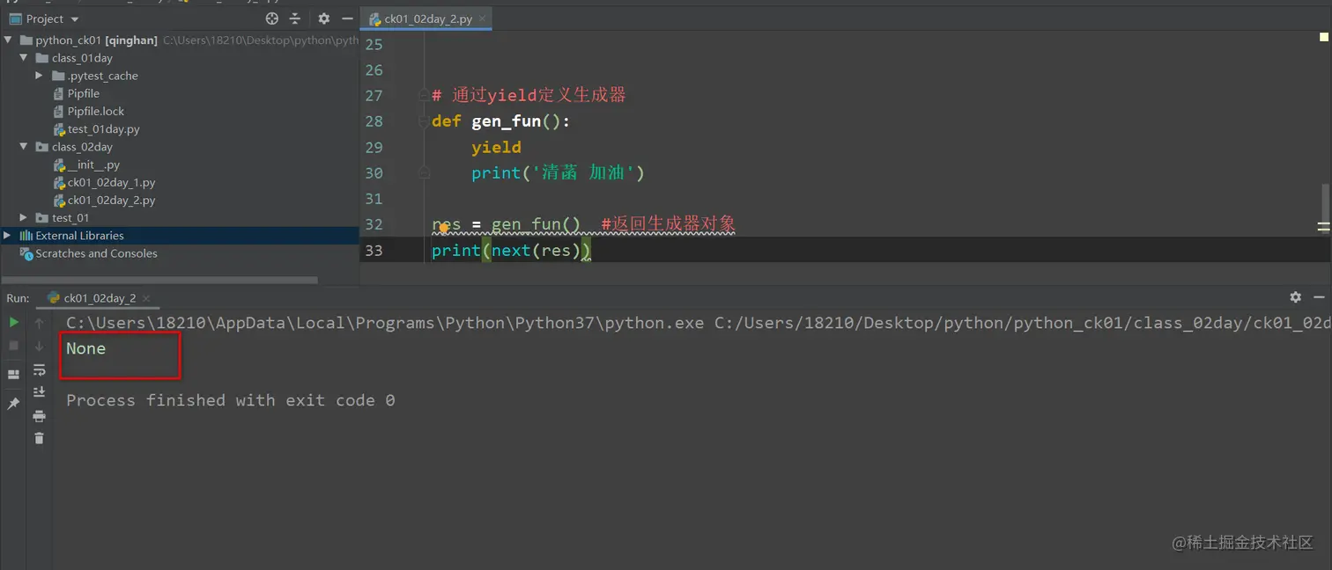Collapse the class_02day folder arrow
Viewport: 1332px width, 570px height.
pos(25,147)
